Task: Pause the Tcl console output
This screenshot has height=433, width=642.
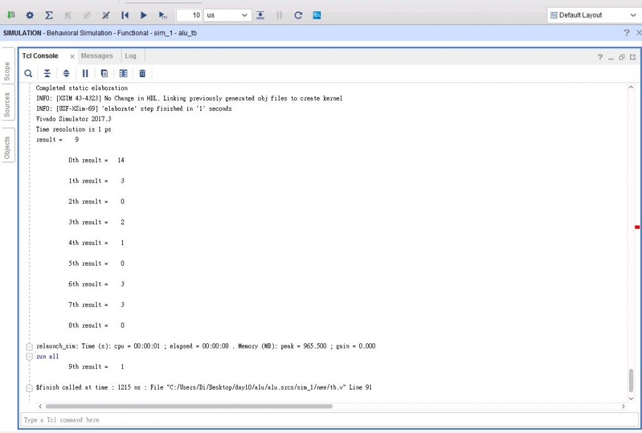Action: coord(85,73)
